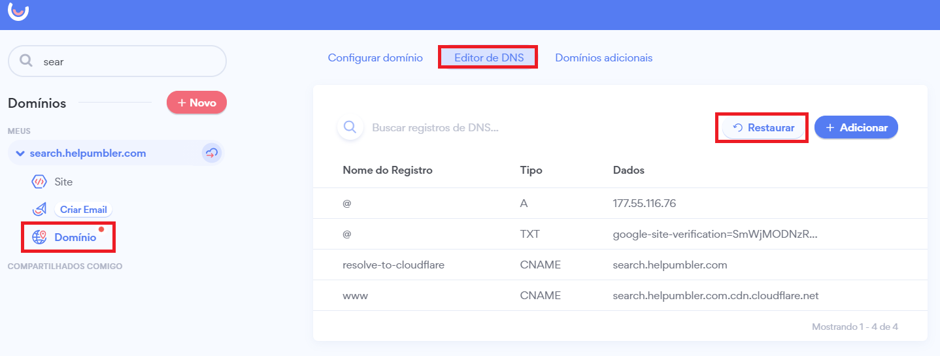
Task: Click the 'Mostrando 1 - 4 de 4' text
Action: (x=855, y=326)
